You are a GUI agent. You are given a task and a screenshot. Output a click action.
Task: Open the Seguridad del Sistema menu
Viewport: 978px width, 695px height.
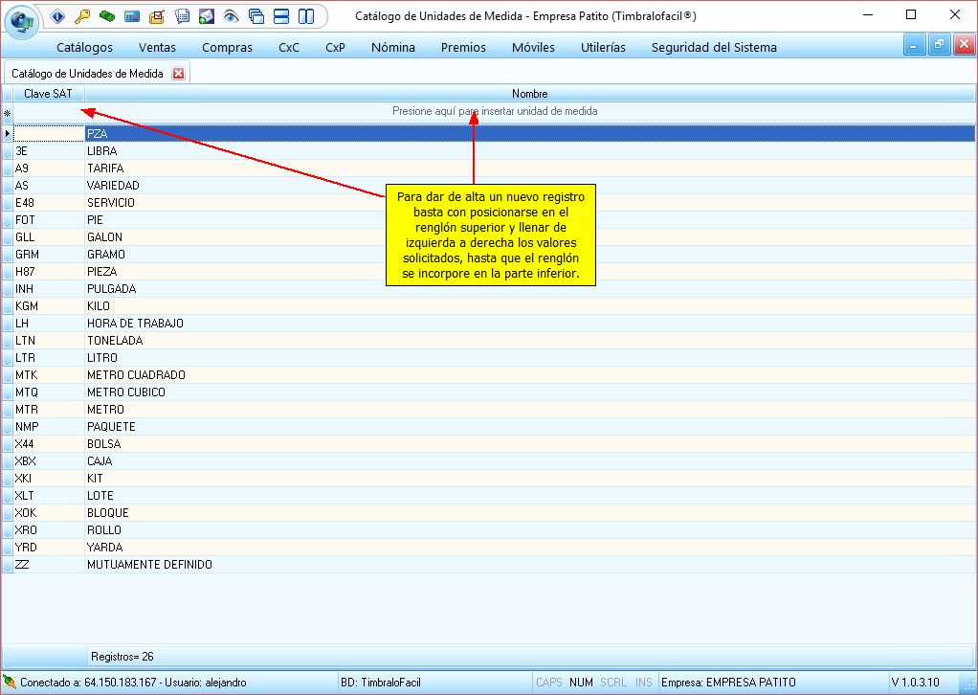coord(714,48)
